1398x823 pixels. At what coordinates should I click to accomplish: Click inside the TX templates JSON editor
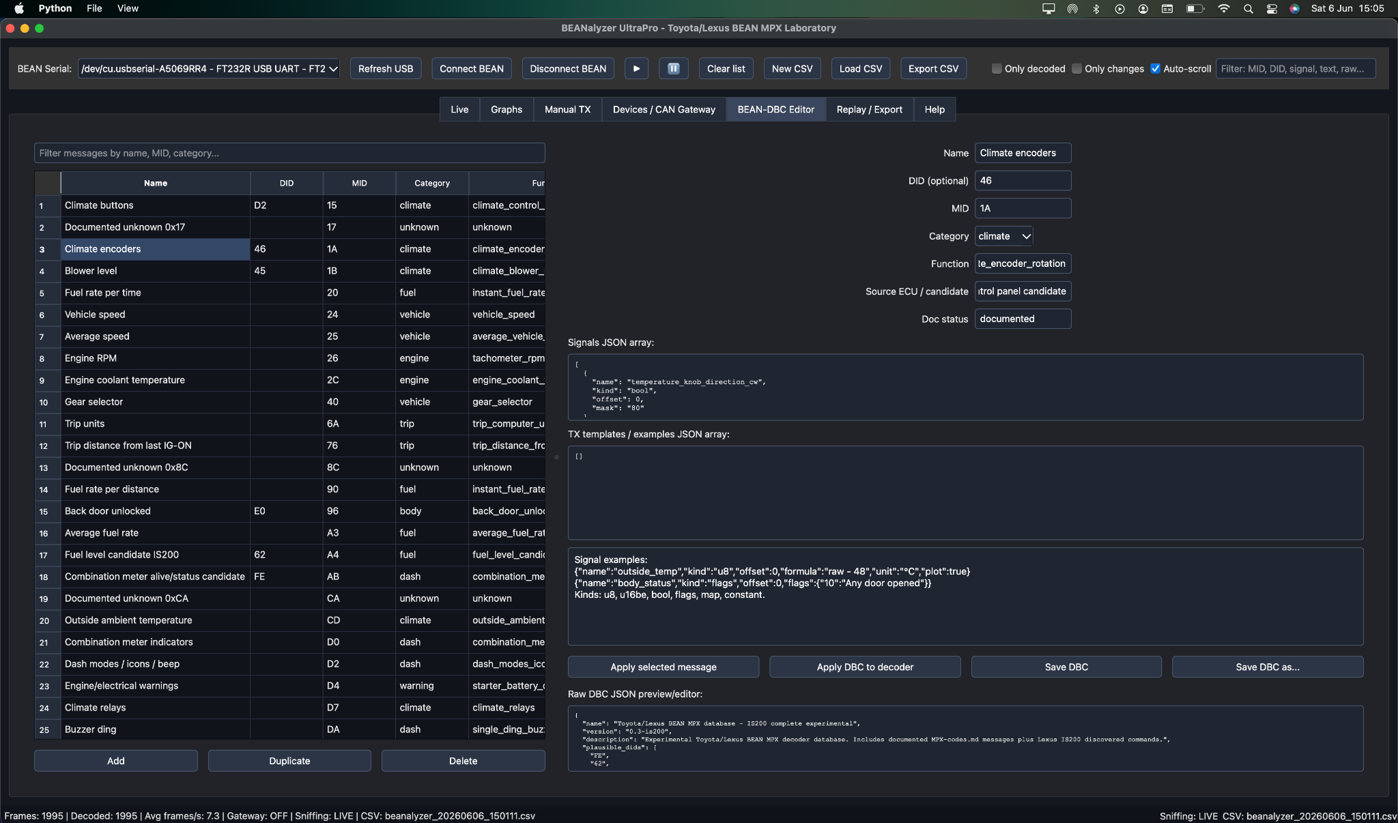(965, 493)
